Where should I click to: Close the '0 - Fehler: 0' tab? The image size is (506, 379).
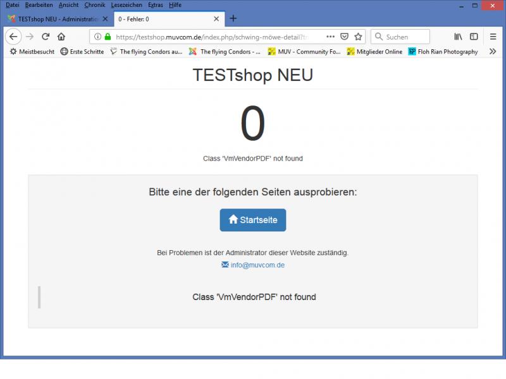pos(217,19)
